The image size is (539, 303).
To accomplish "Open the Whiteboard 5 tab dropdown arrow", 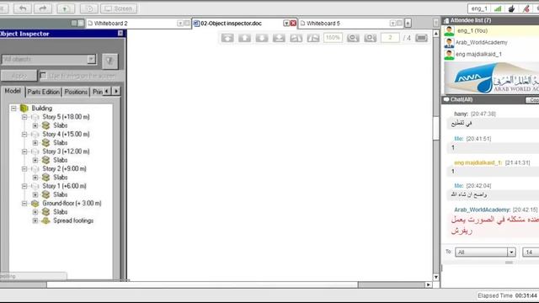I will point(392,24).
